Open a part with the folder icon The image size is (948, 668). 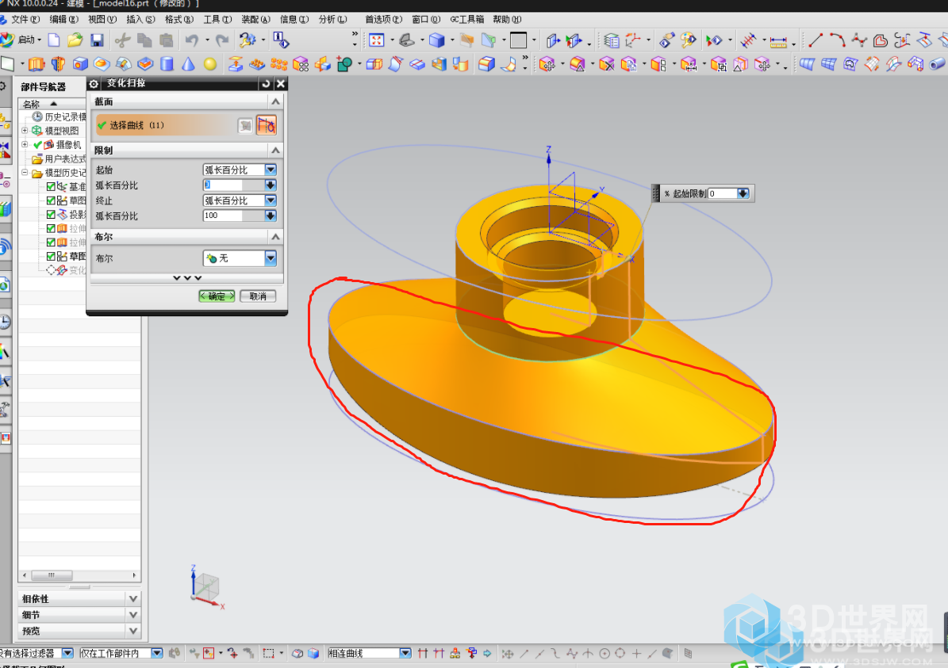click(x=75, y=40)
